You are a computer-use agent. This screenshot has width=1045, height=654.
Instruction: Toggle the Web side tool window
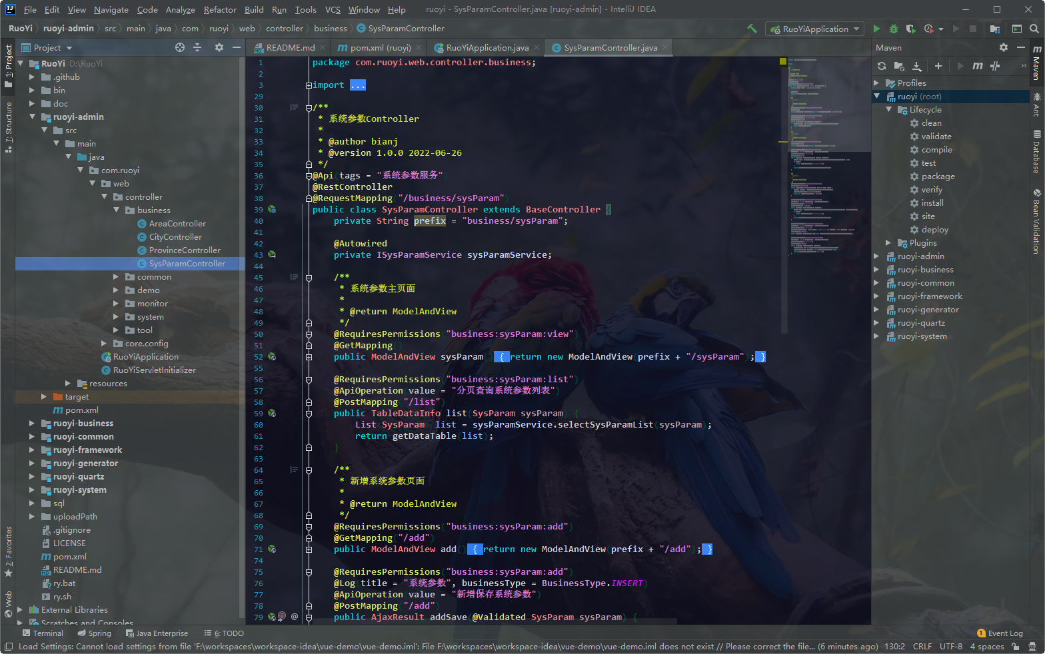tap(9, 603)
